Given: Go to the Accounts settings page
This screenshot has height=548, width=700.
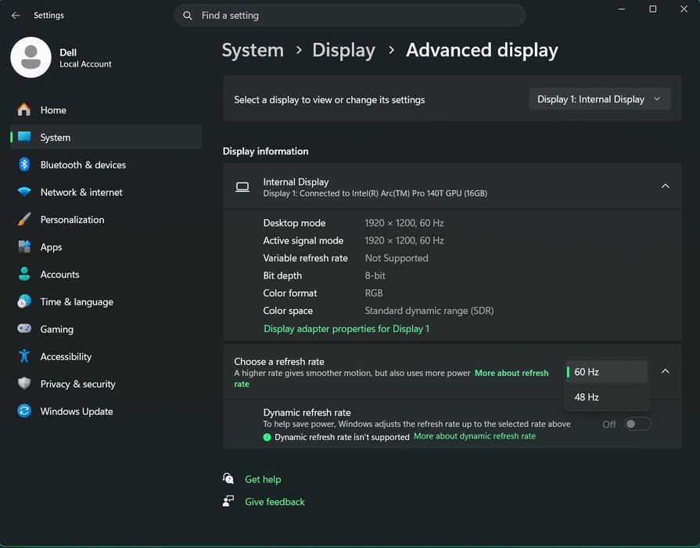Looking at the screenshot, I should click(x=106, y=274).
